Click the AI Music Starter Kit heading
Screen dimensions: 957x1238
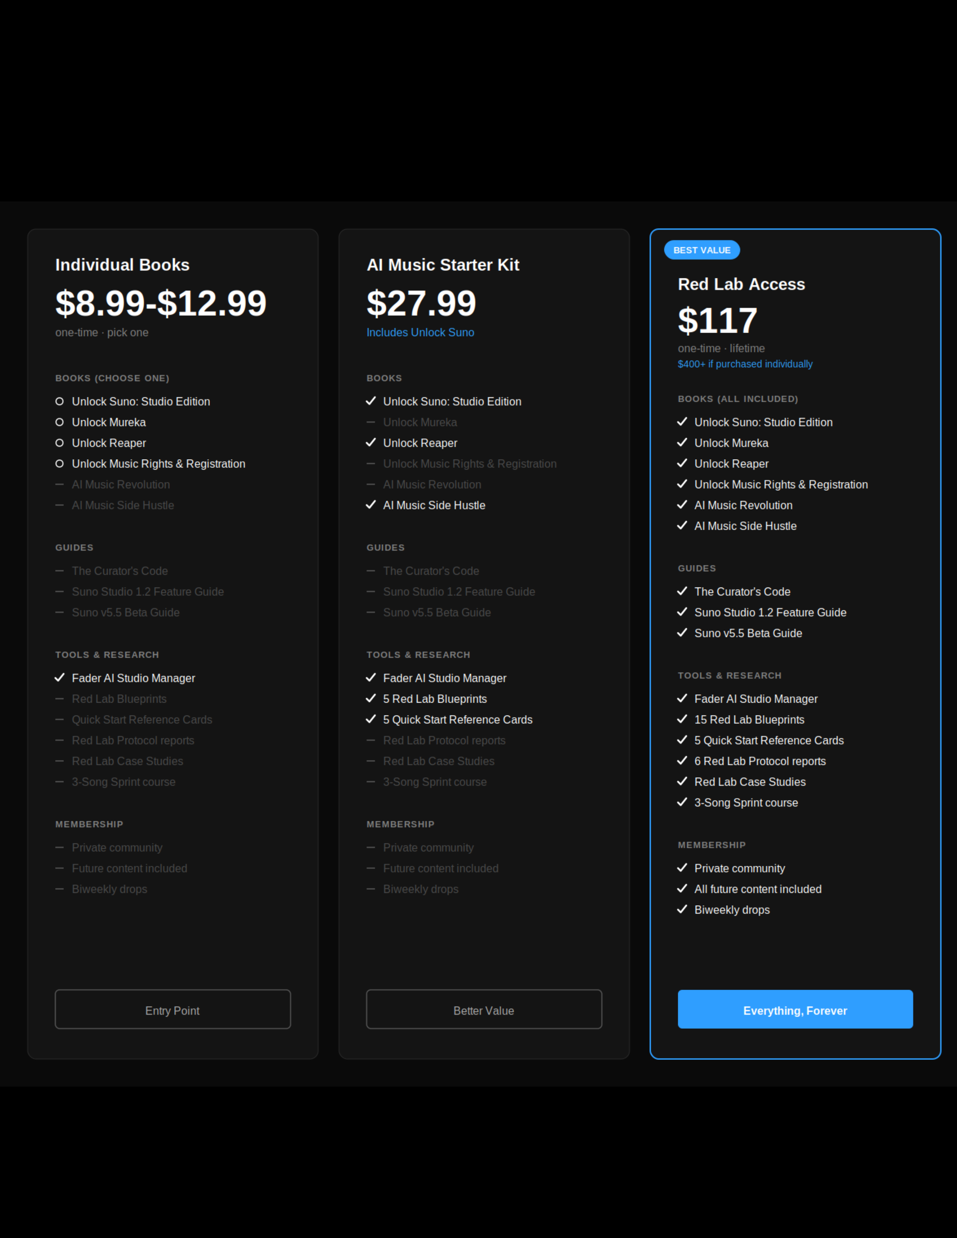pos(443,265)
